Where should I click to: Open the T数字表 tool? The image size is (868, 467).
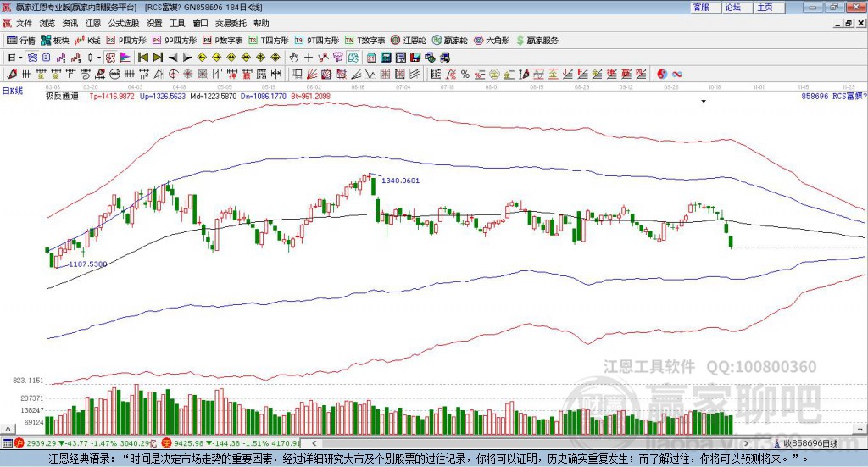coord(364,41)
